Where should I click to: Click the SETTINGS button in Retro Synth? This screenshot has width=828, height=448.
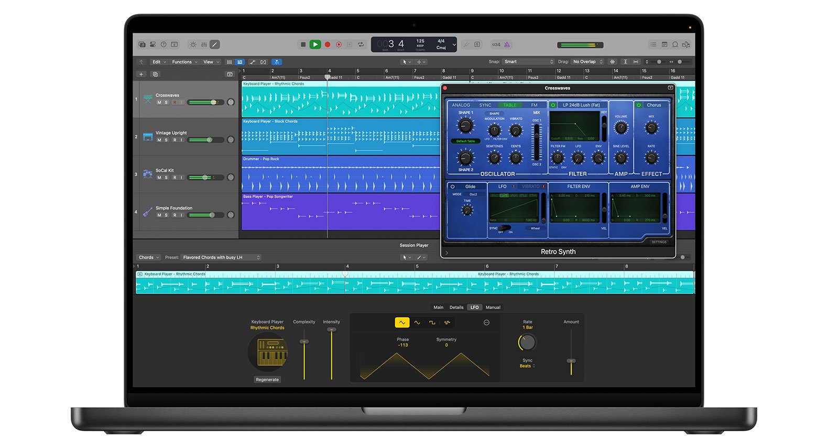(659, 242)
